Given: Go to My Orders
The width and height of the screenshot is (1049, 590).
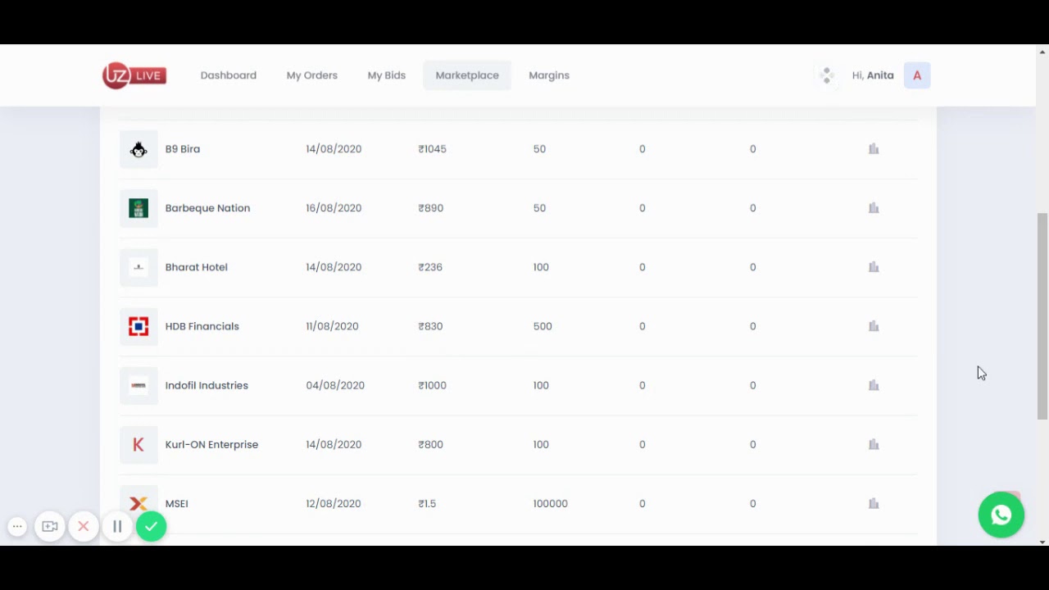Looking at the screenshot, I should click(312, 75).
